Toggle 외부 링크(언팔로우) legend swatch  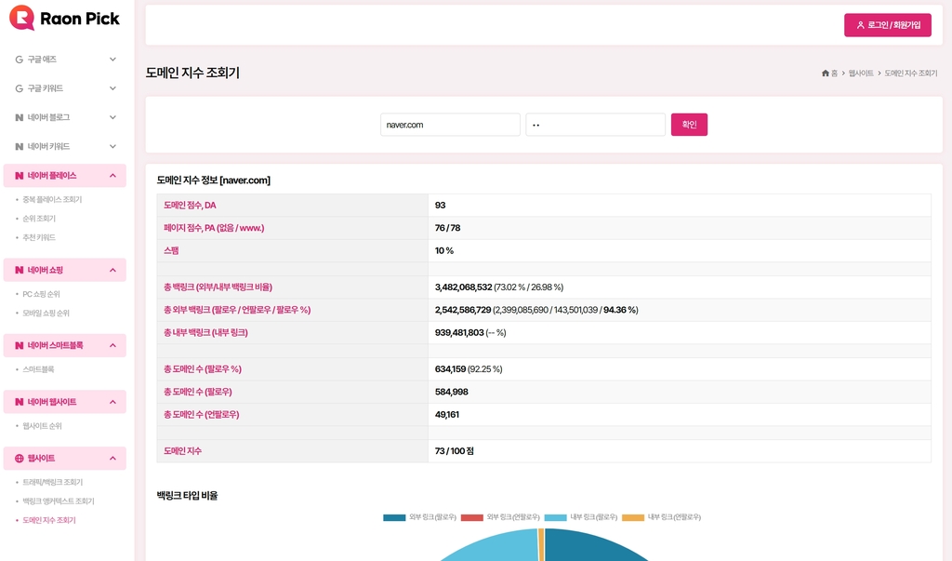click(471, 518)
